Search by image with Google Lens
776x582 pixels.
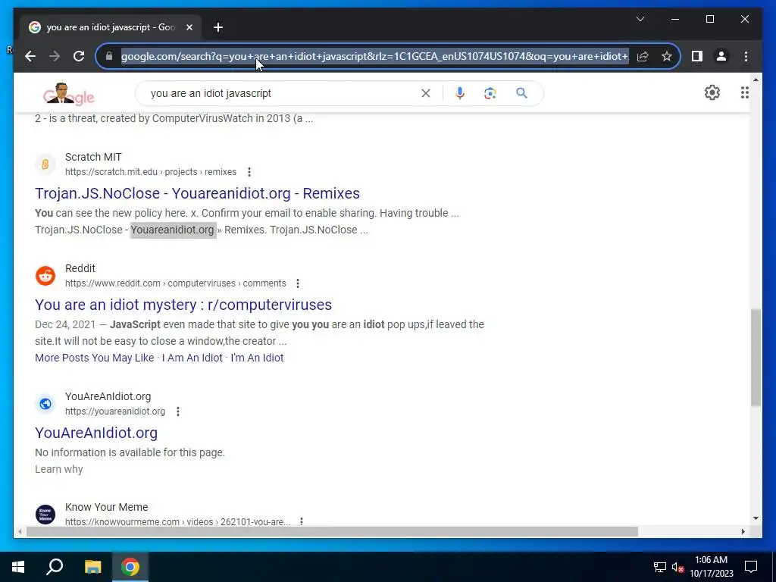(x=490, y=93)
